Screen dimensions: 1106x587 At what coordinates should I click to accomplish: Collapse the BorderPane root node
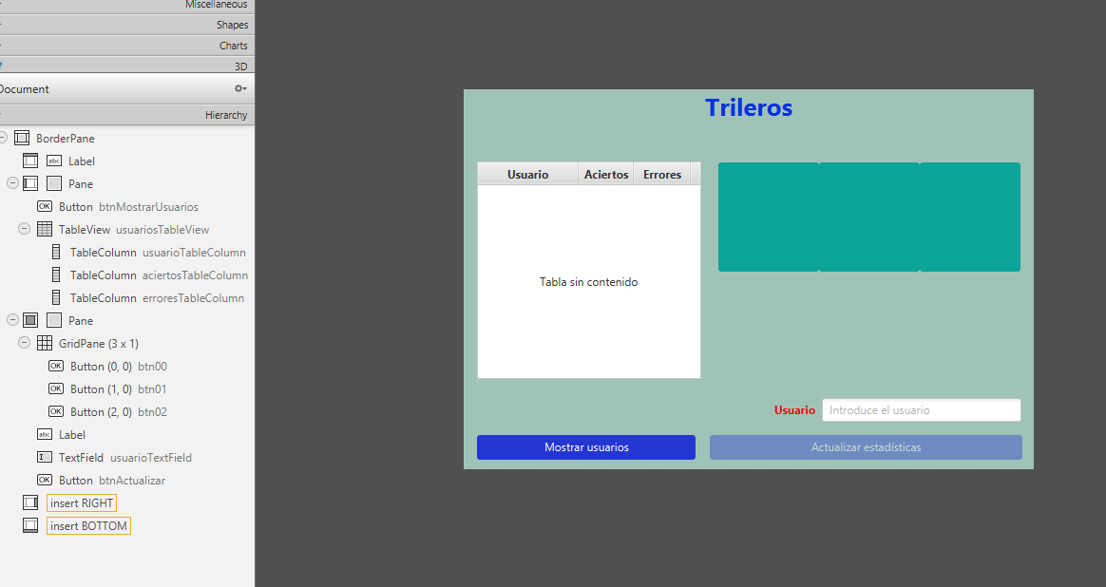click(2, 138)
